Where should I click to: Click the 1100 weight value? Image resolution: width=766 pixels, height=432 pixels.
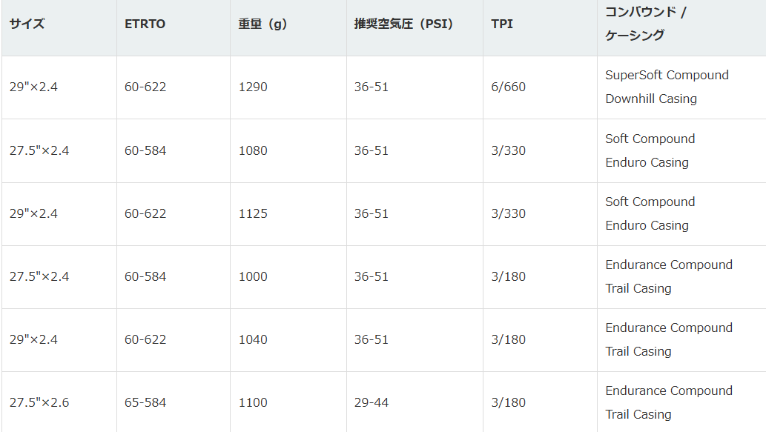[253, 402]
